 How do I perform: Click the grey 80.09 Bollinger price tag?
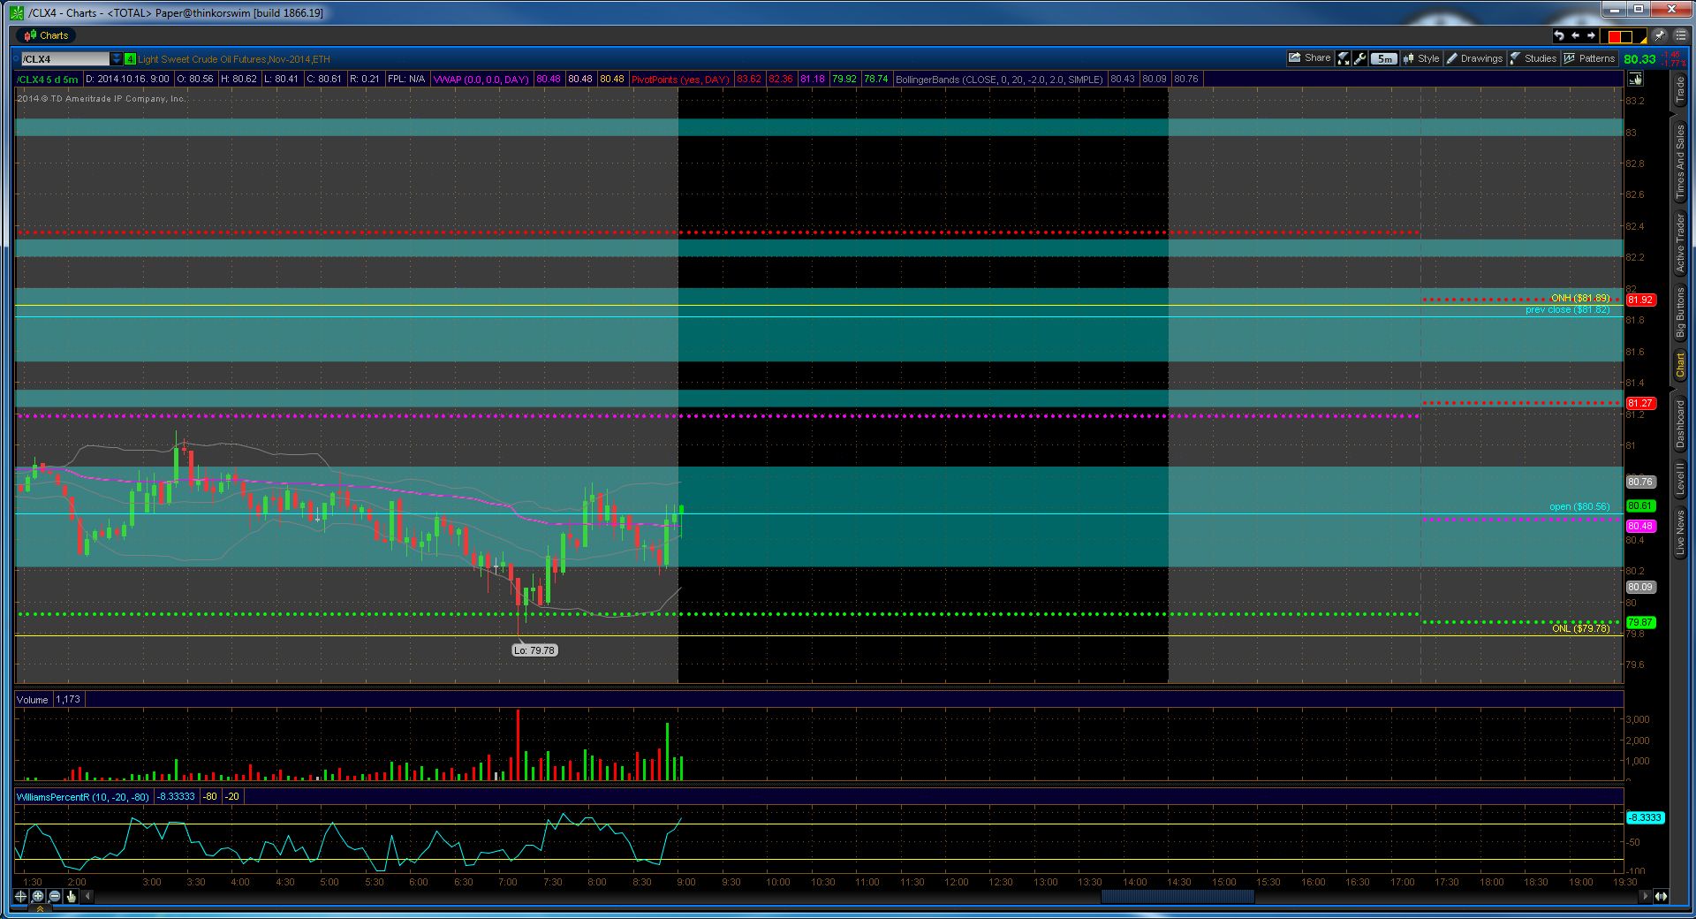click(x=1640, y=587)
